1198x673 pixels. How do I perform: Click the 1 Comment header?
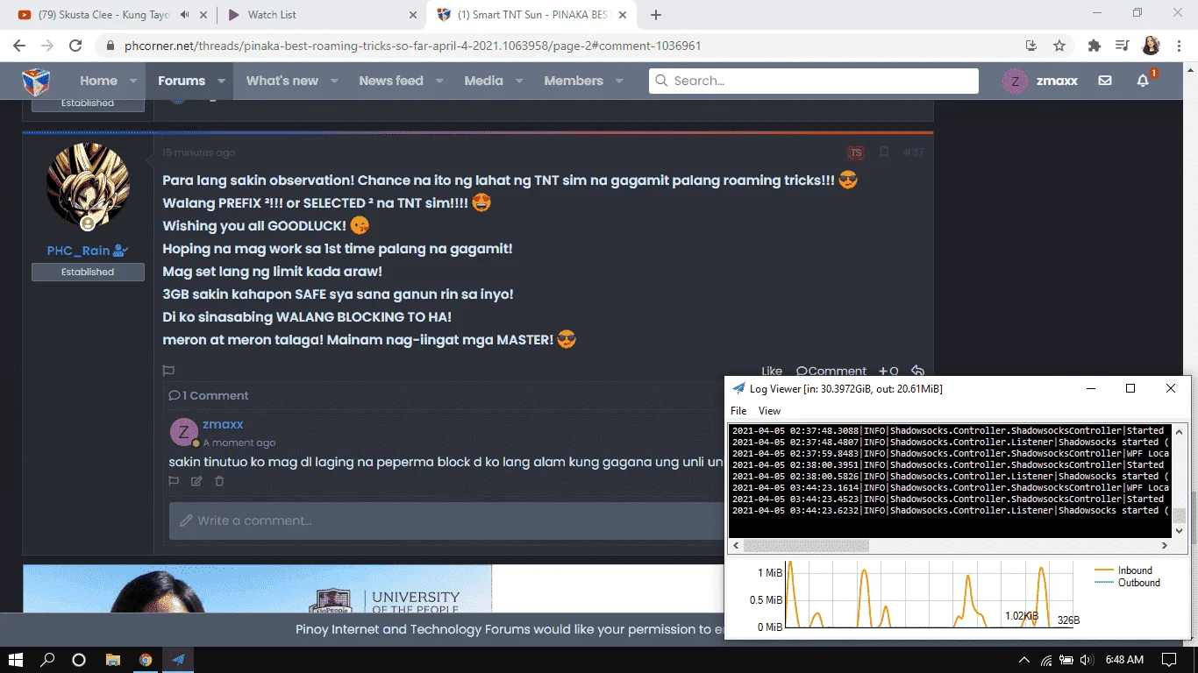coord(209,395)
